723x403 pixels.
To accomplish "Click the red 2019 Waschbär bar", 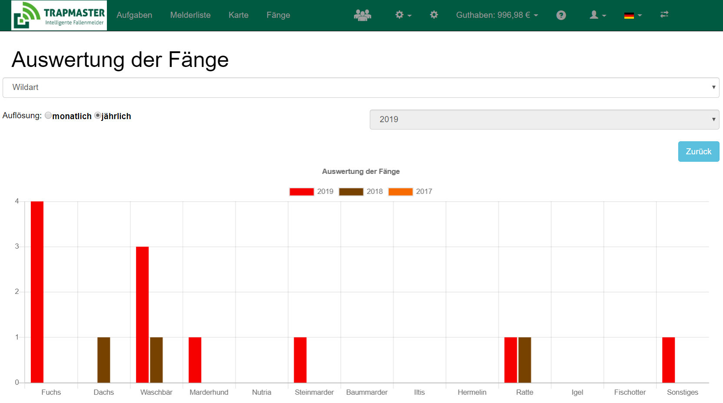I will point(142,315).
